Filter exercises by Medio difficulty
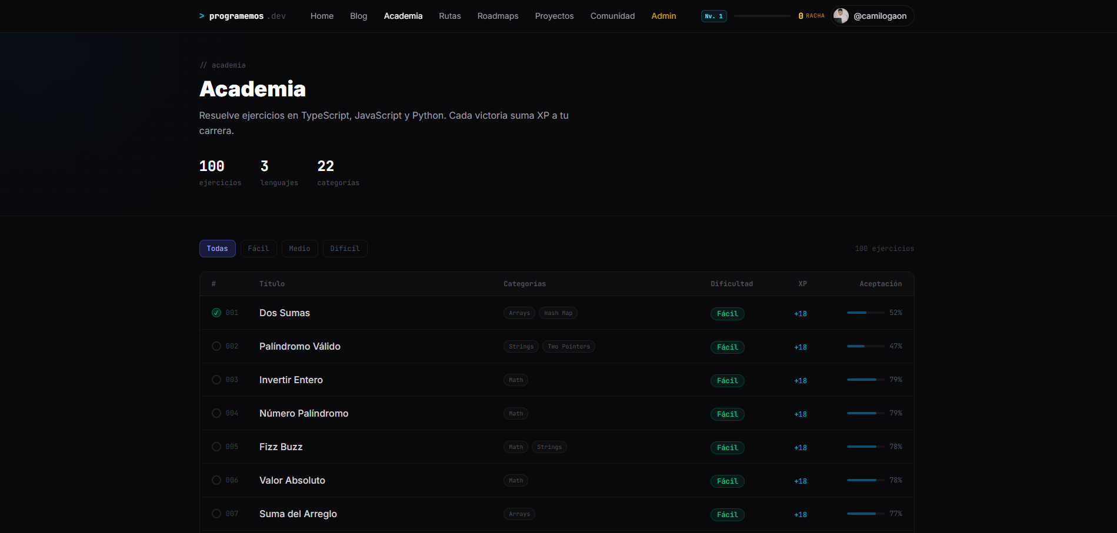1117x533 pixels. (x=299, y=249)
